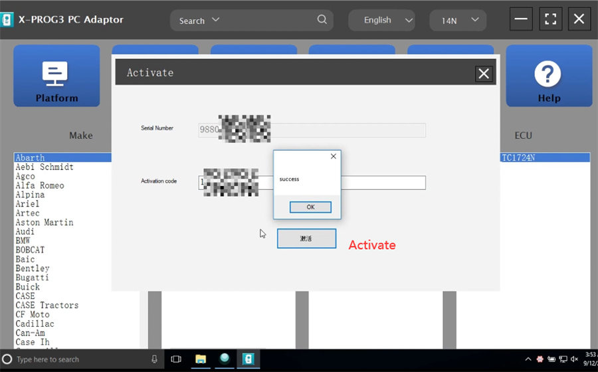Select BOBCAT in the Make list
This screenshot has height=372, width=598.
(x=30, y=250)
